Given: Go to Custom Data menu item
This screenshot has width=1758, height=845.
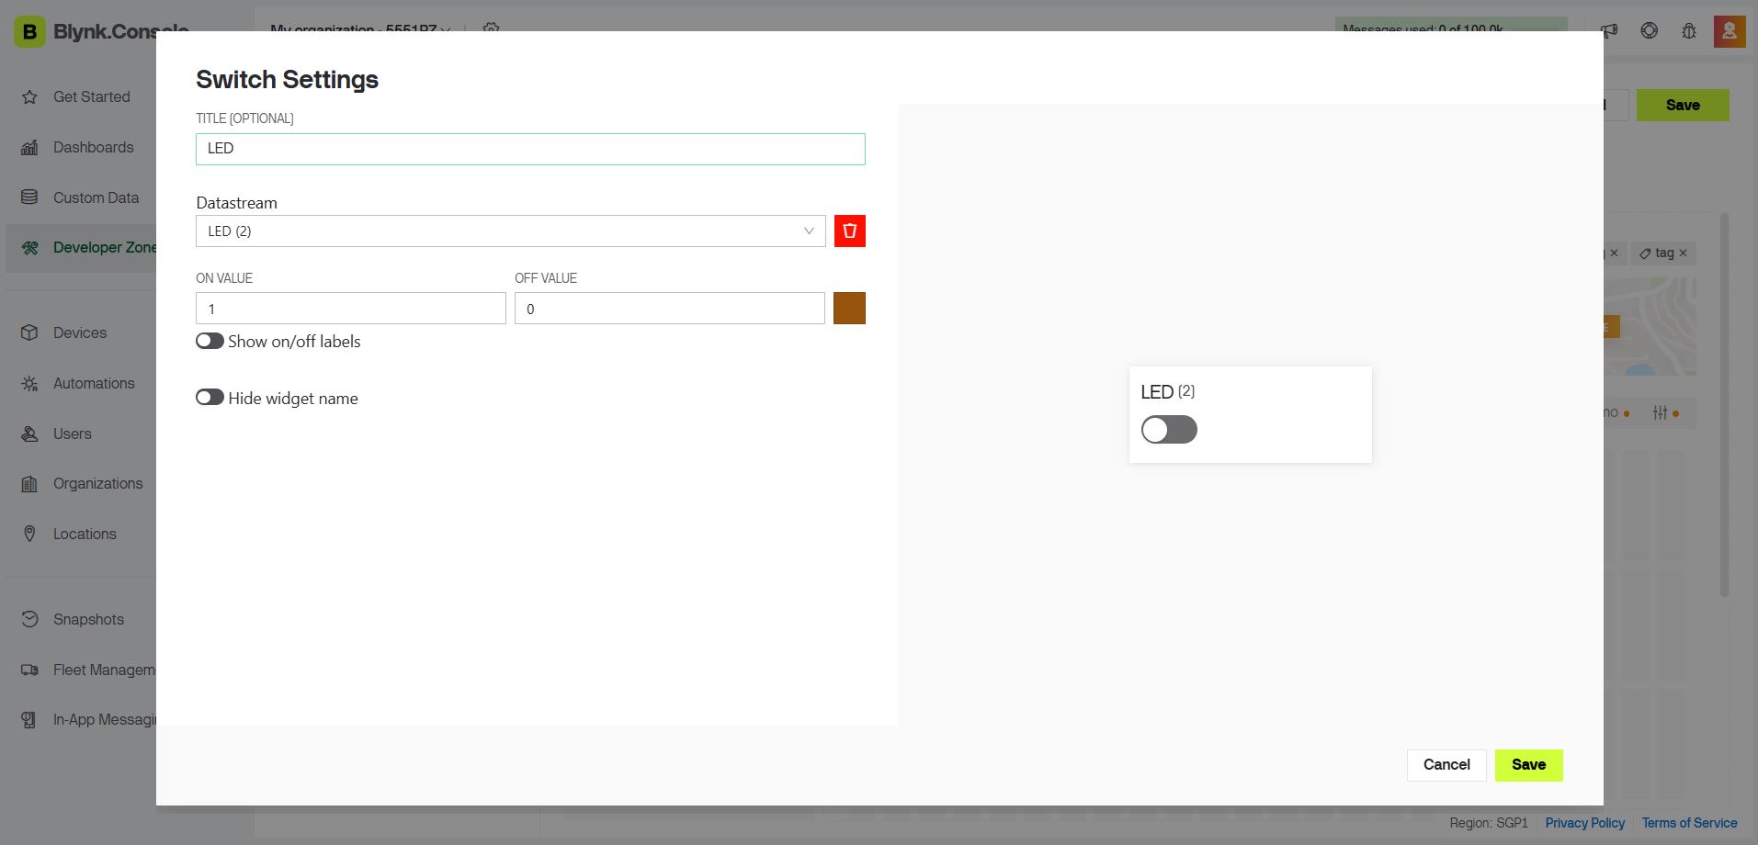Looking at the screenshot, I should click(x=96, y=197).
